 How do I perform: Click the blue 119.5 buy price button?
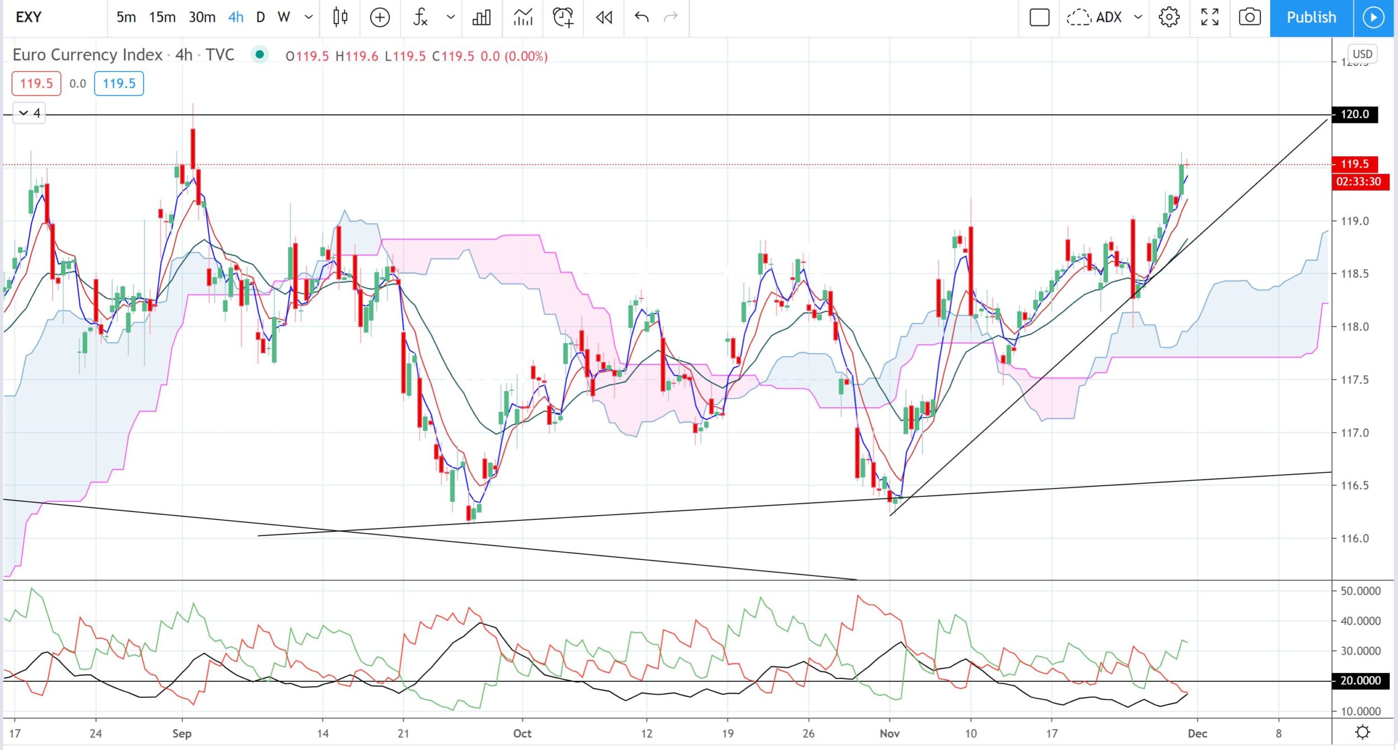pos(119,84)
